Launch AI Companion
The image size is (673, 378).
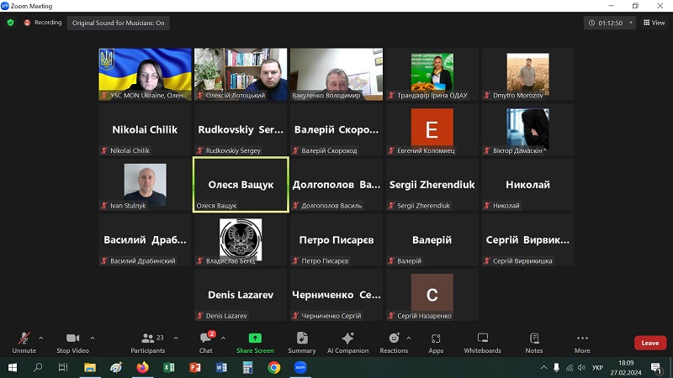point(347,341)
